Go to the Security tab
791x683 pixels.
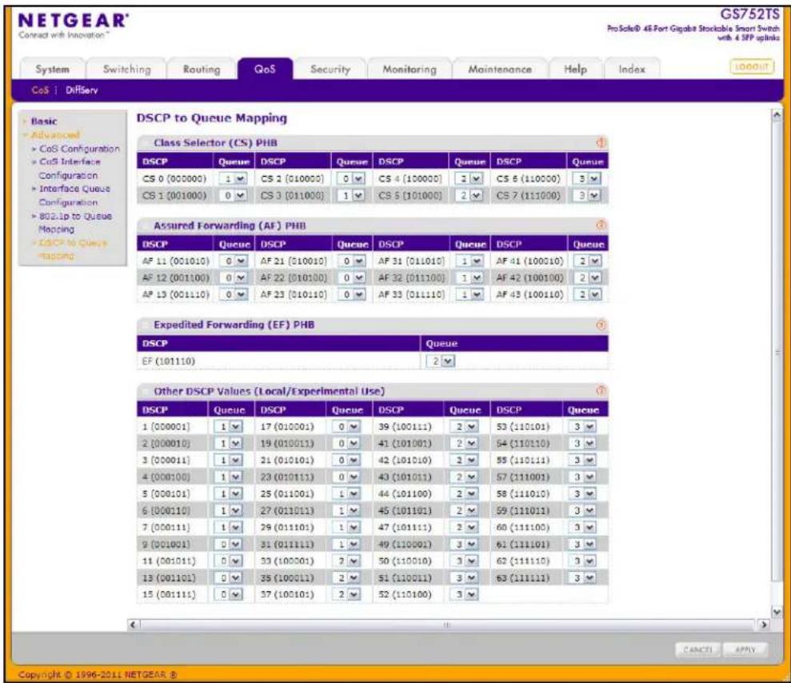coord(330,69)
